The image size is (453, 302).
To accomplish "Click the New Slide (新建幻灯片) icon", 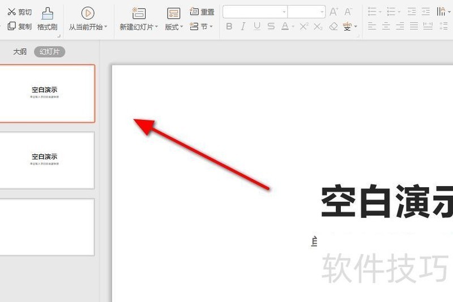I will (139, 13).
